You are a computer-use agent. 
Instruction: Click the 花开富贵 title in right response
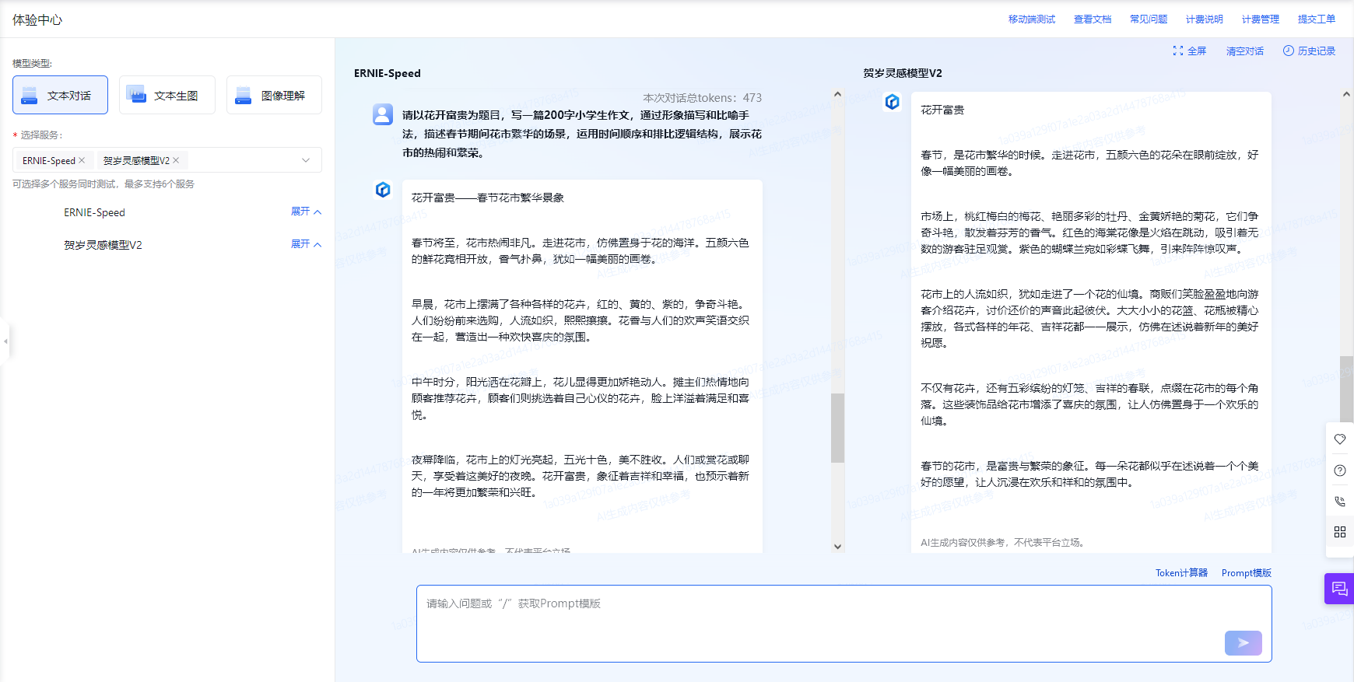click(942, 110)
